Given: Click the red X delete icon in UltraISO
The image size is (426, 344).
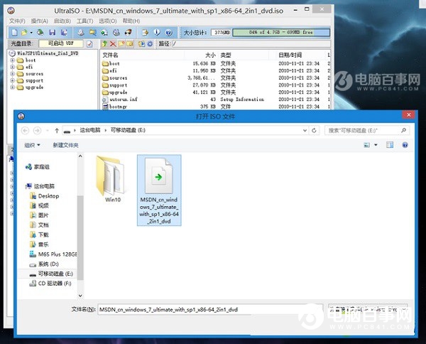Looking at the screenshot, I should point(113,44).
